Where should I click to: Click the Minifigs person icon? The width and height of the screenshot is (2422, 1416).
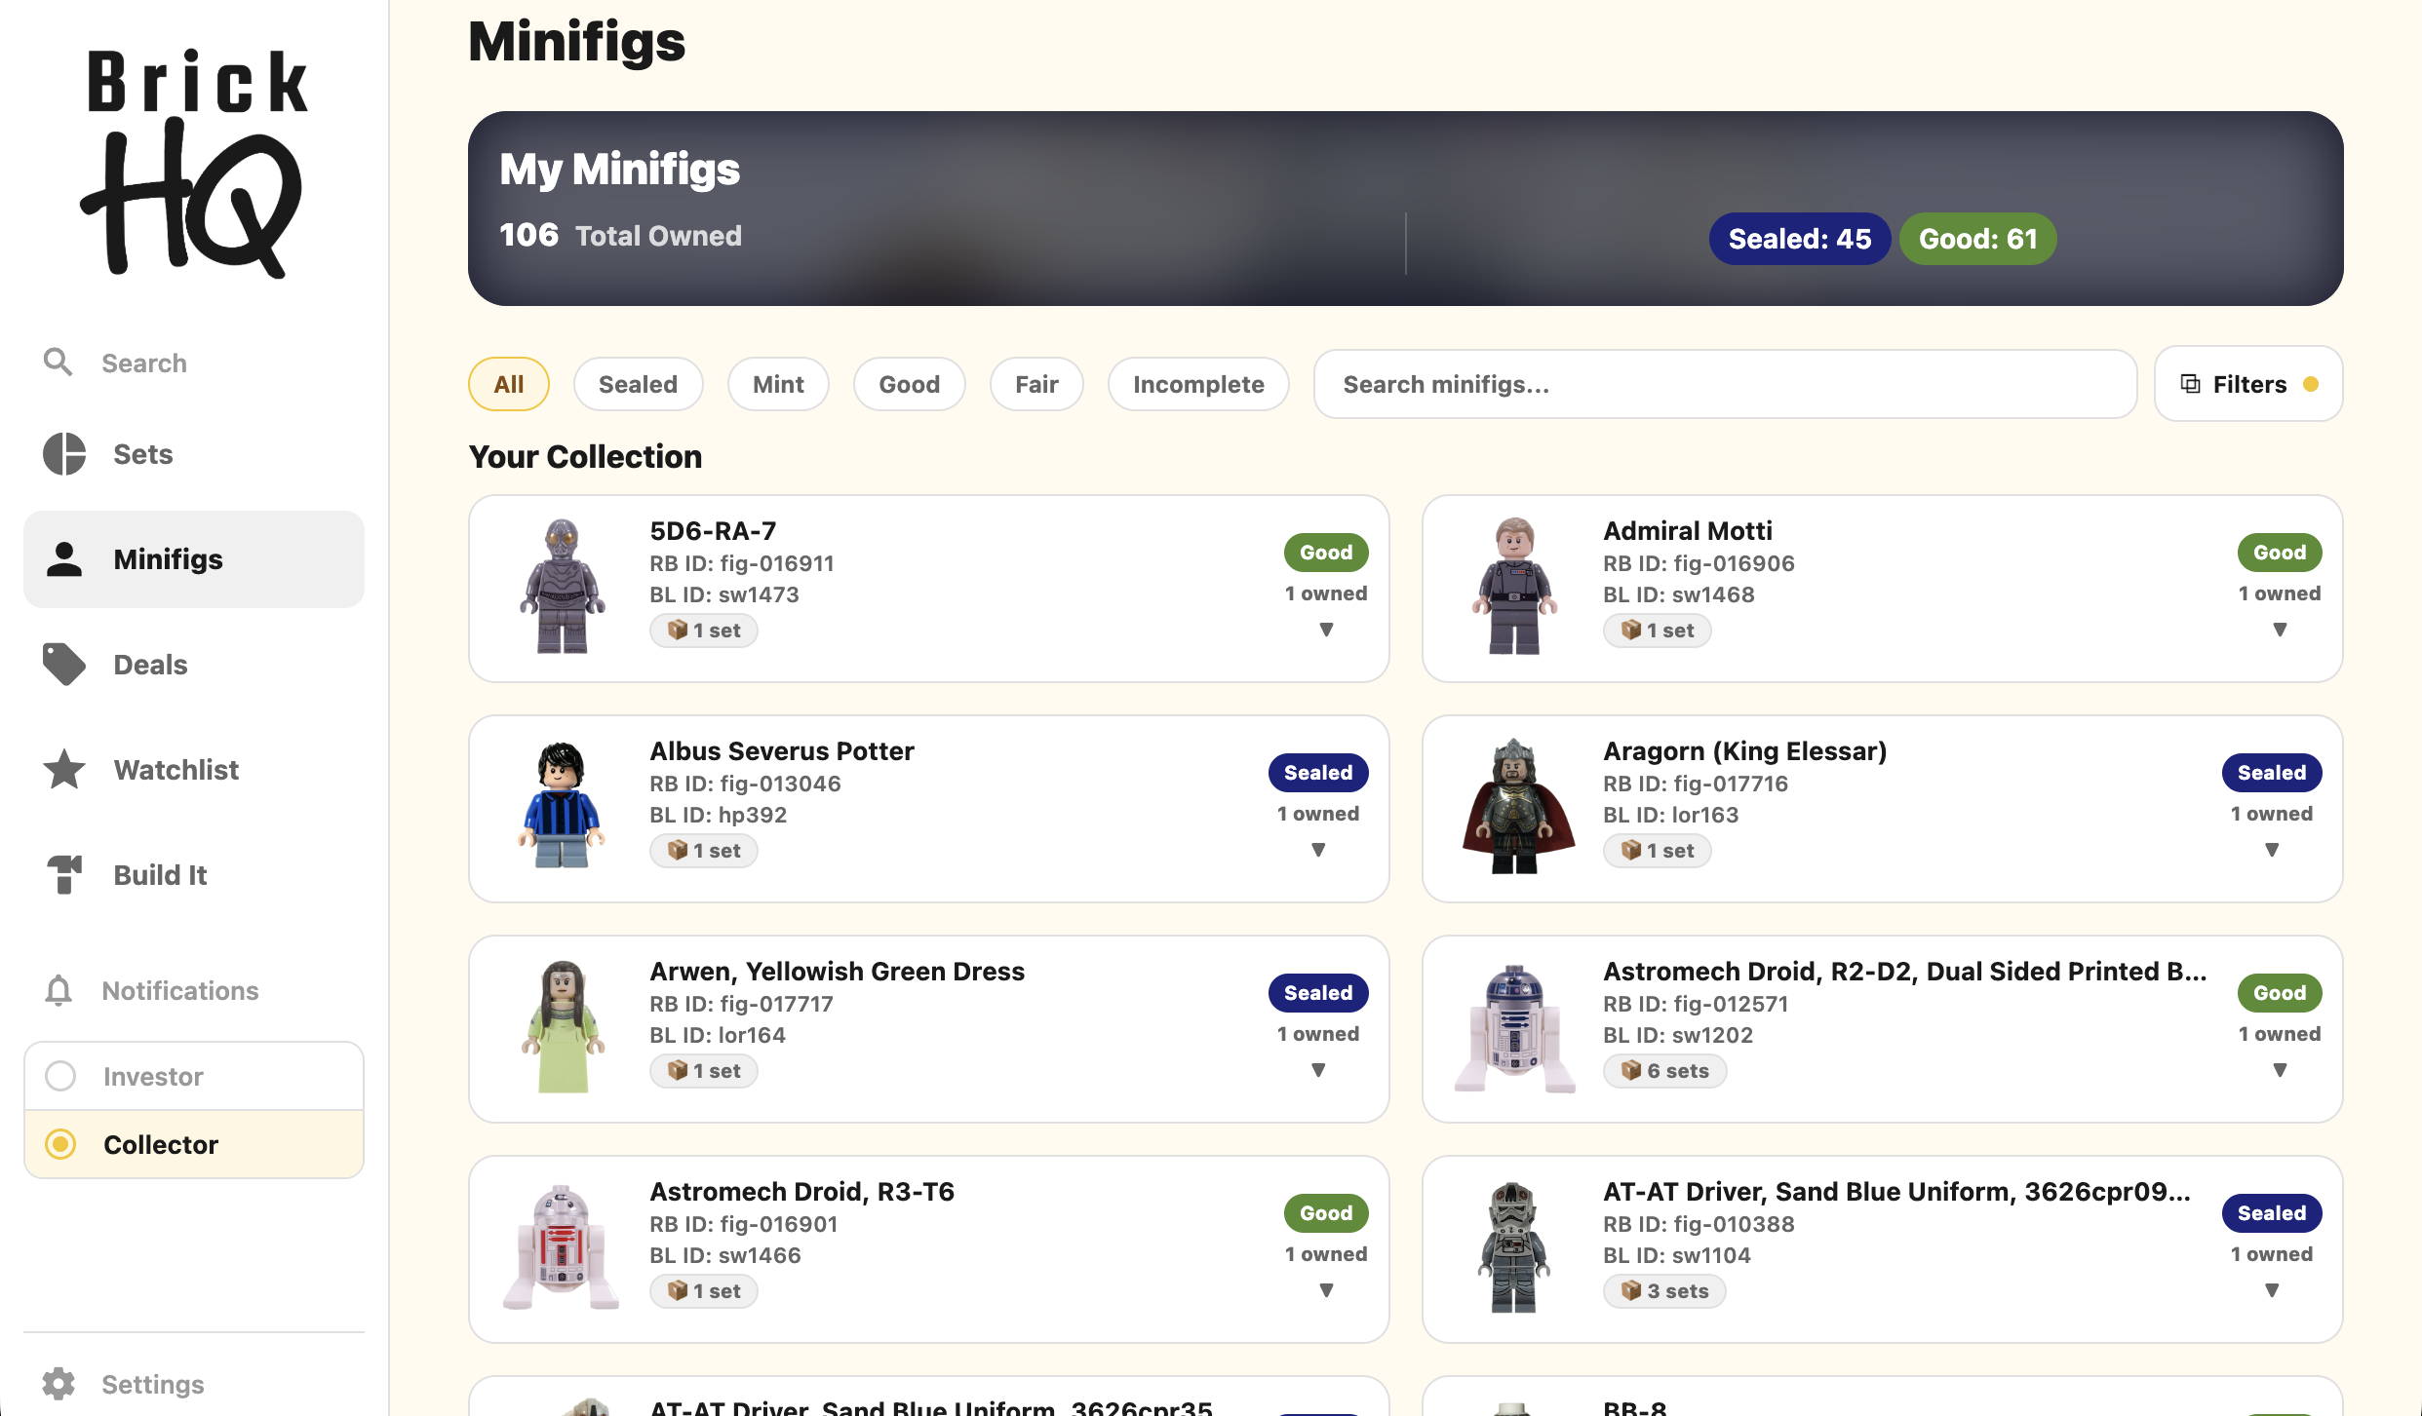[x=64, y=559]
